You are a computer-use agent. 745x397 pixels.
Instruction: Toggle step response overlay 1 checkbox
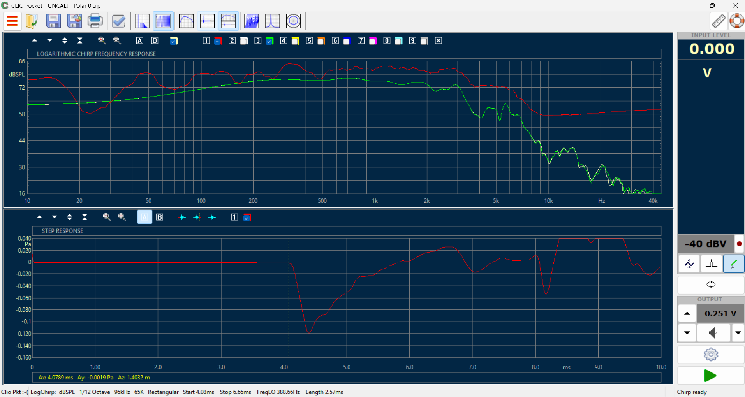coord(247,218)
